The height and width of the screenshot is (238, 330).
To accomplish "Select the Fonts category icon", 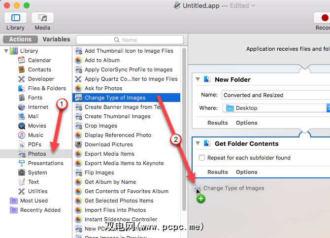I will click(22, 98).
